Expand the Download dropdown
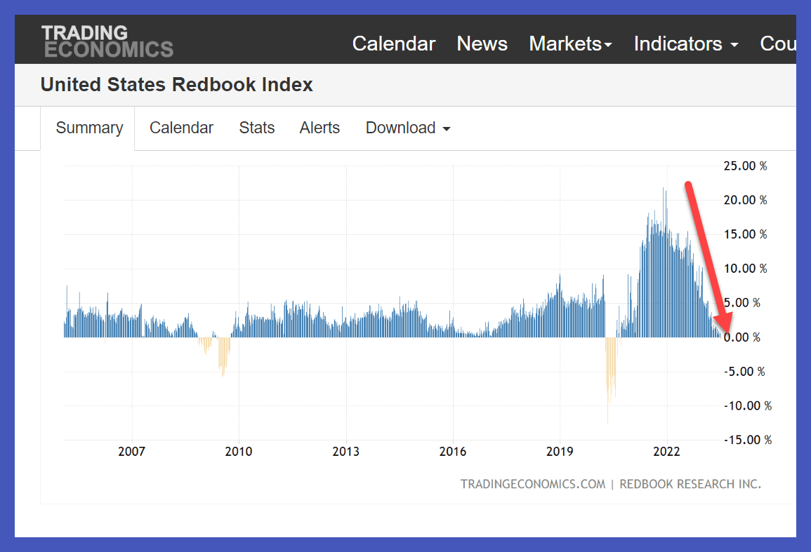Viewport: 811px width, 552px height. (407, 128)
